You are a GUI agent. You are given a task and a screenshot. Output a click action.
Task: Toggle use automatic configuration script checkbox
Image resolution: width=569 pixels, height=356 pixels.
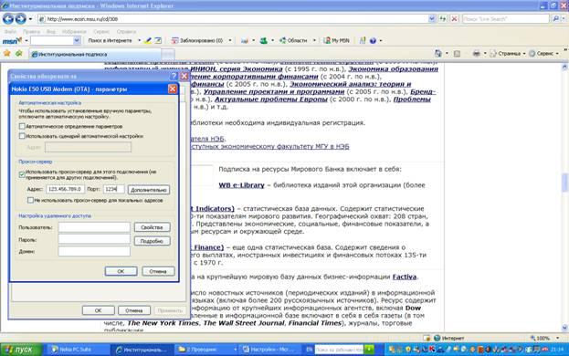click(22, 136)
